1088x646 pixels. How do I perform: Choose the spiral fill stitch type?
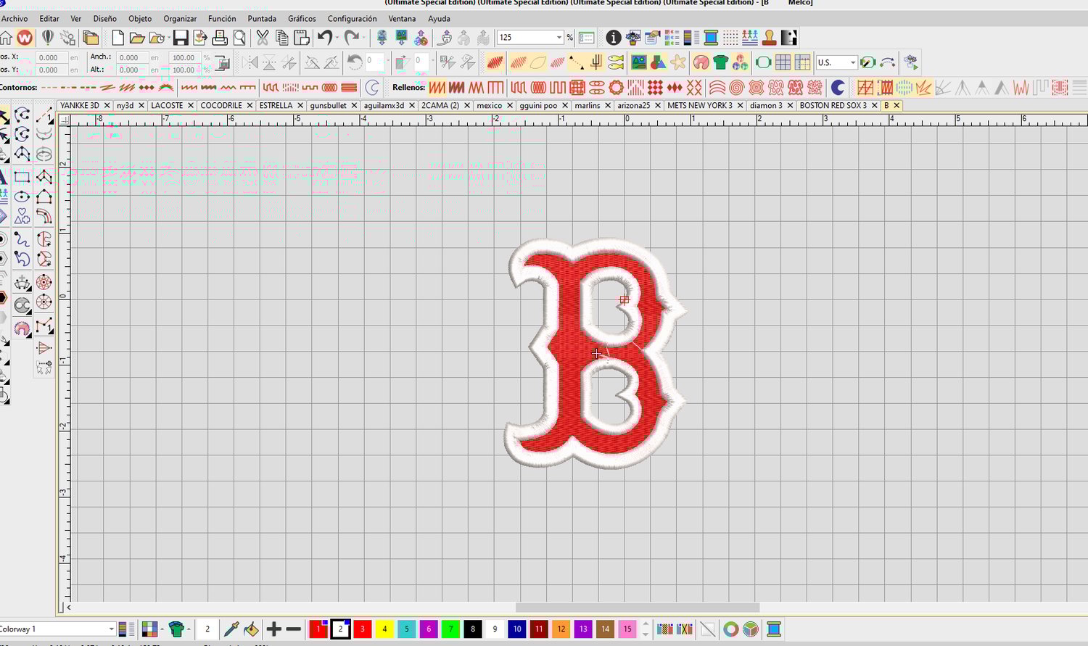pos(737,88)
